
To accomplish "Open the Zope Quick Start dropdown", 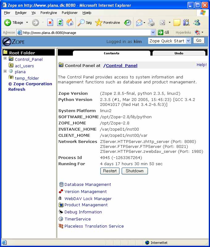I will [188, 41].
